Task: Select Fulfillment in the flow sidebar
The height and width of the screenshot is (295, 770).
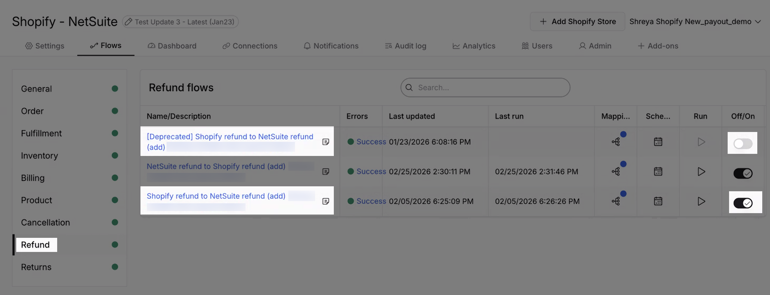Action: 70,133
